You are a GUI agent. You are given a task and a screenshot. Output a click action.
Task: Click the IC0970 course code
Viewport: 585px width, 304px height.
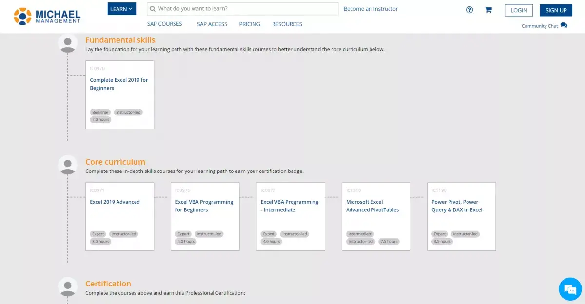click(x=97, y=69)
